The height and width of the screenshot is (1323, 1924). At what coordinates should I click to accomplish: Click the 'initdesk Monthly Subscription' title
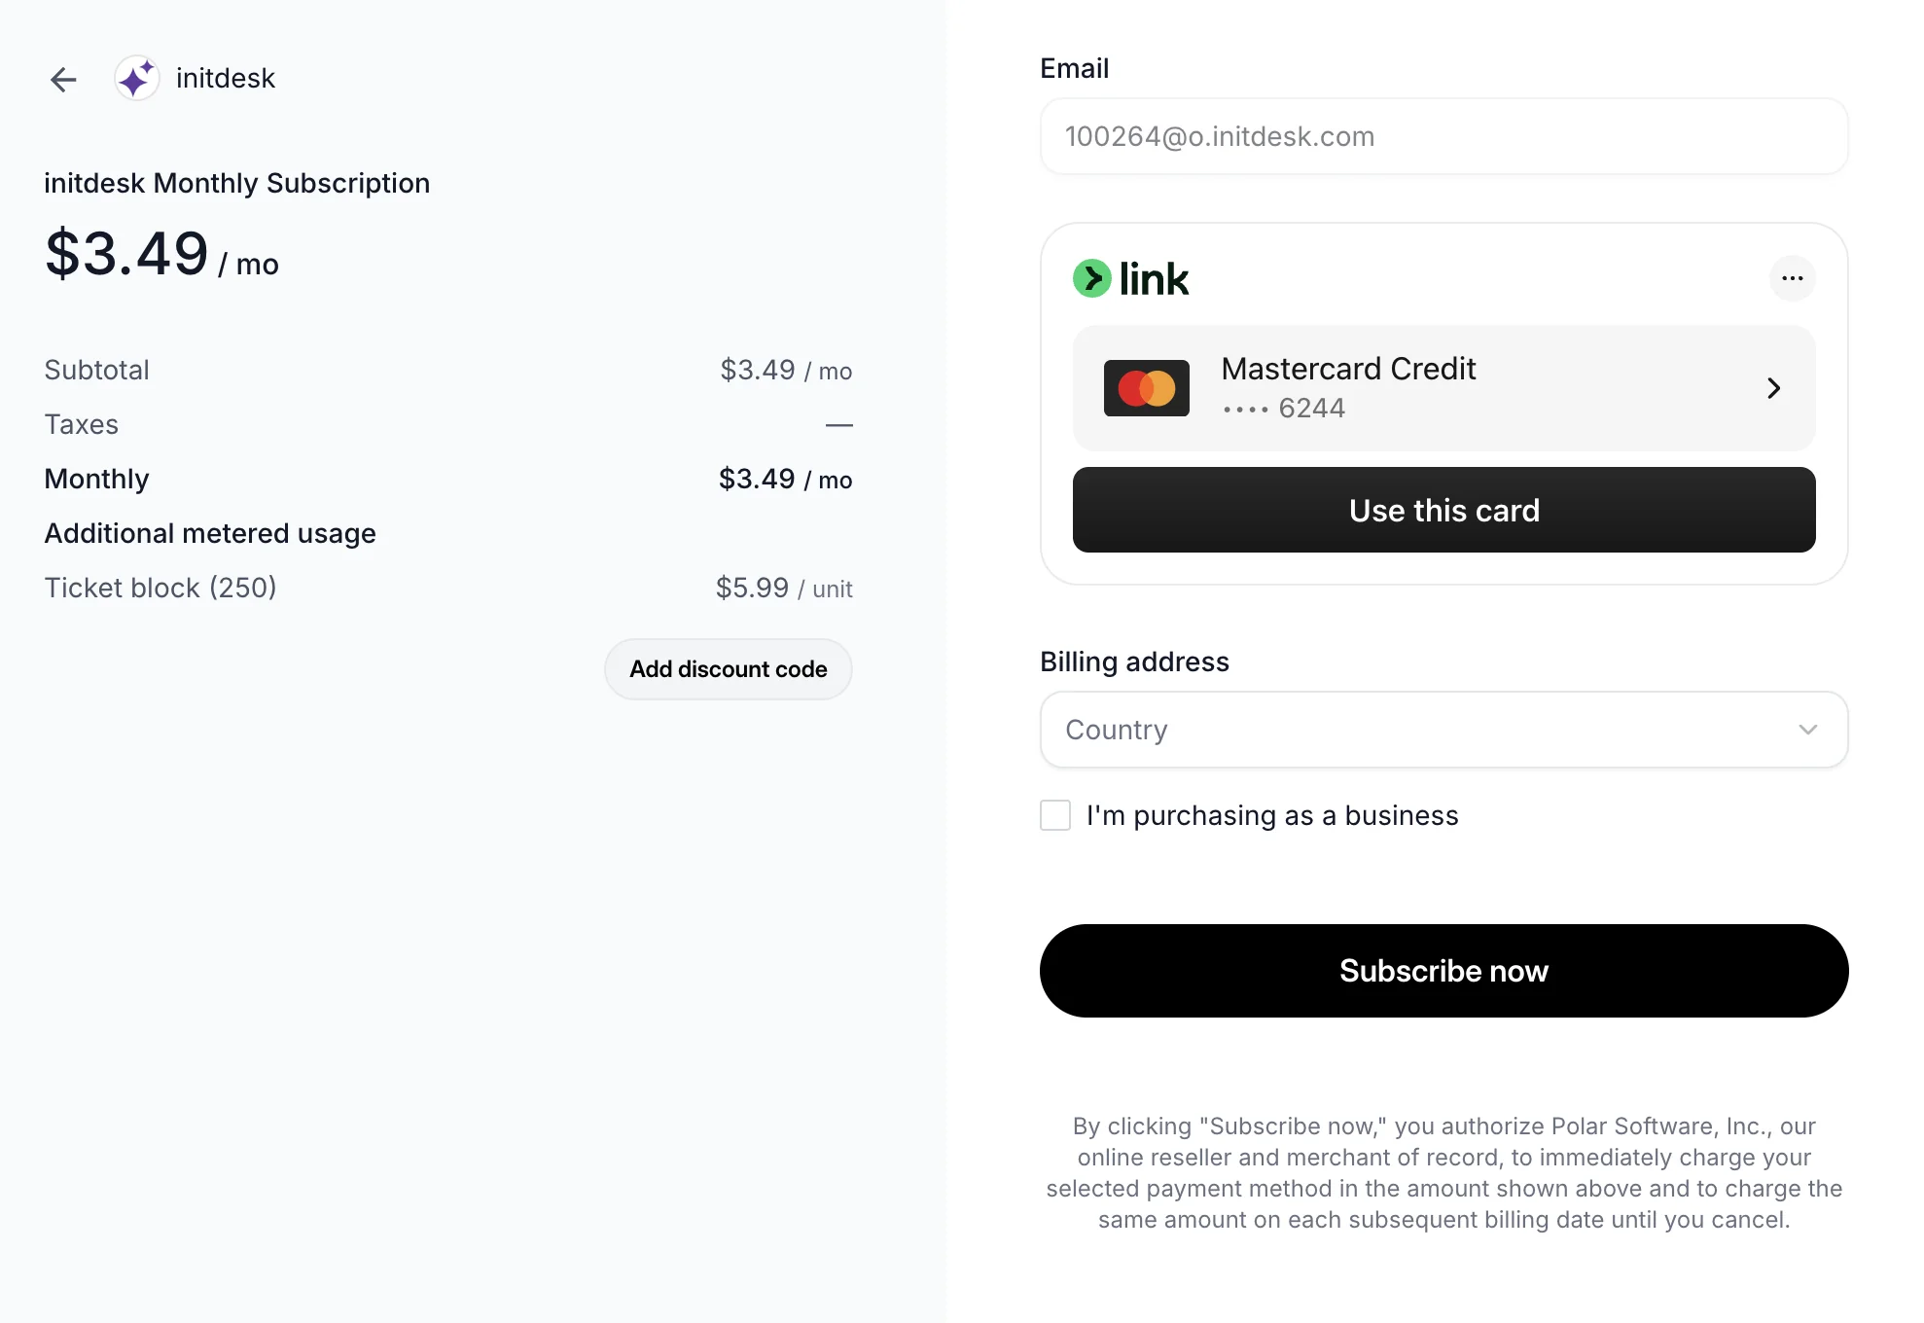click(x=236, y=183)
